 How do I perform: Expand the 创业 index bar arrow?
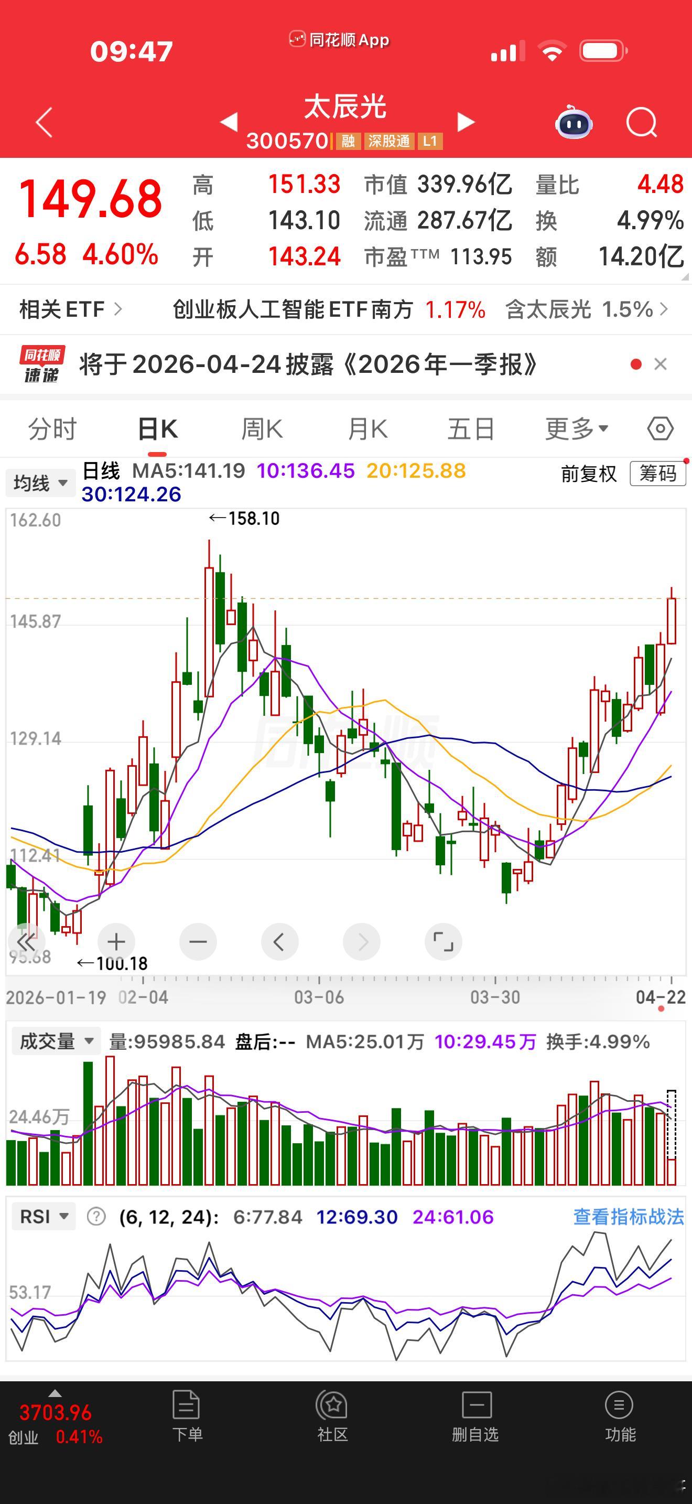[55, 1393]
